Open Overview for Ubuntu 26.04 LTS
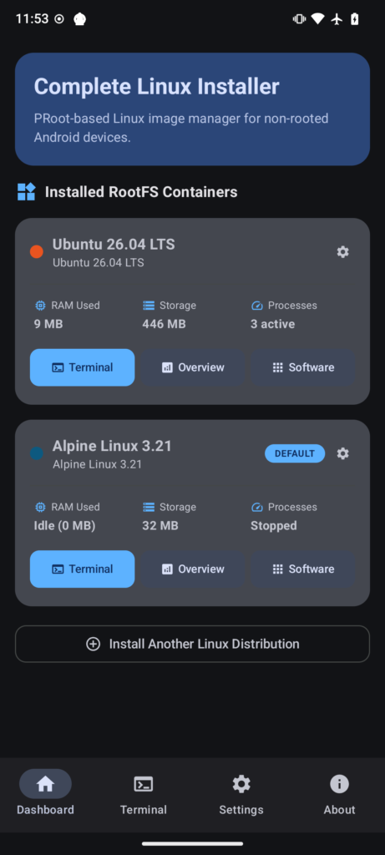This screenshot has height=855, width=385. (x=192, y=367)
